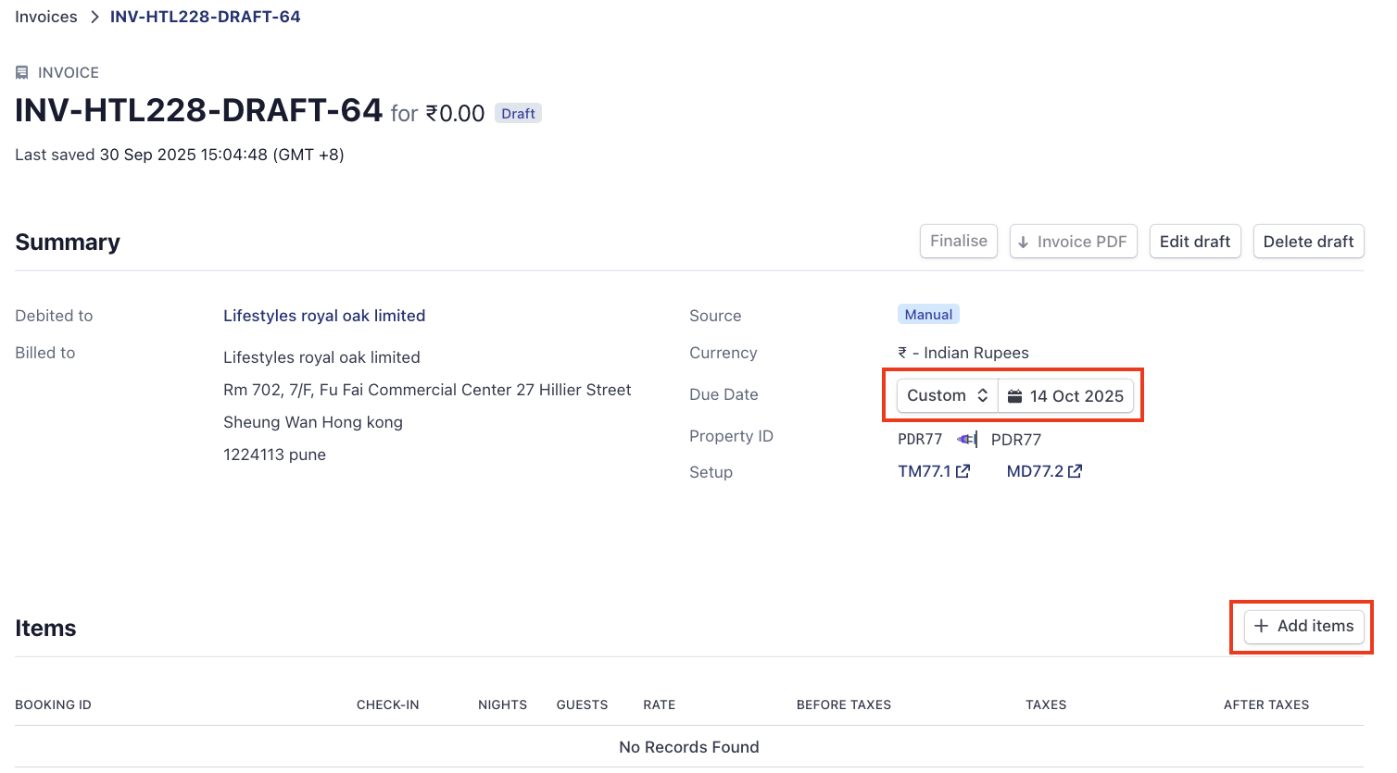Download invoice via the Invoice PDF arrow icon
The image size is (1397, 773).
click(1024, 242)
